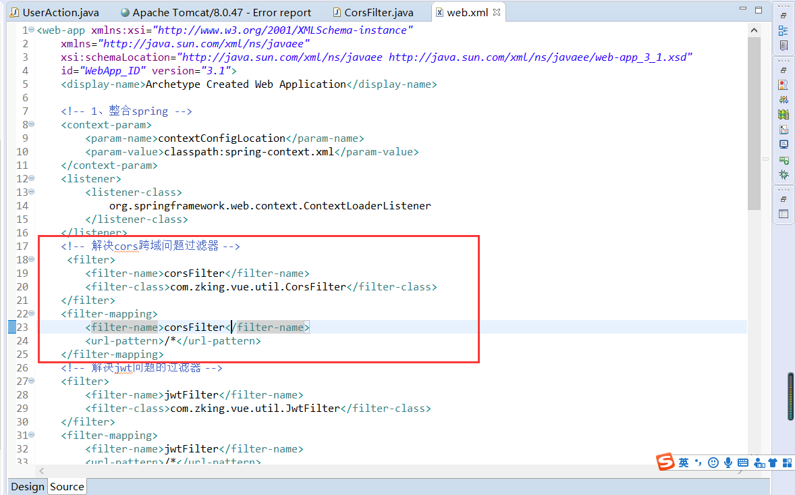Maximize the editor area
Image resolution: width=795 pixels, height=495 pixels.
(759, 9)
